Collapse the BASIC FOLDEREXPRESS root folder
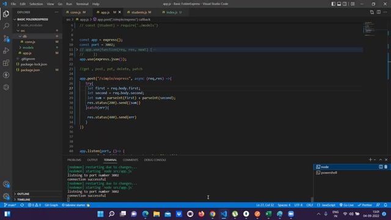 coord(37,19)
